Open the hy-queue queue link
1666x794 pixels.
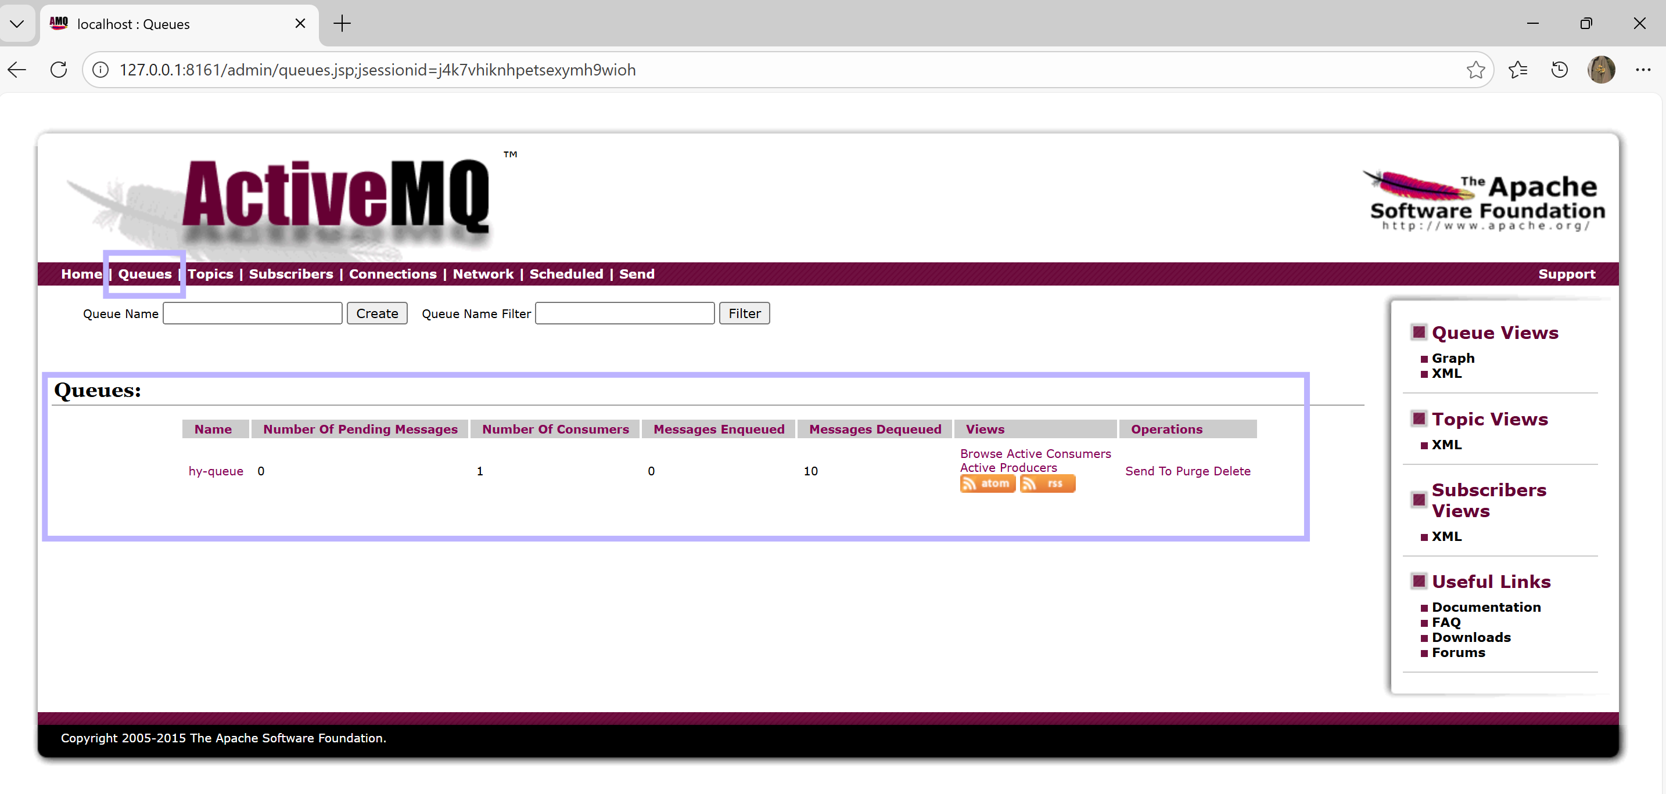pos(216,471)
